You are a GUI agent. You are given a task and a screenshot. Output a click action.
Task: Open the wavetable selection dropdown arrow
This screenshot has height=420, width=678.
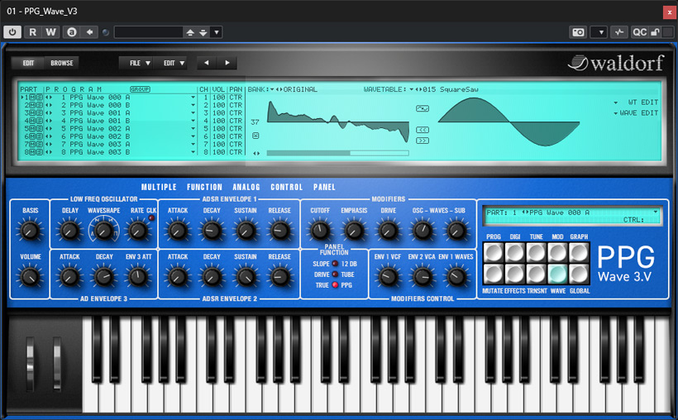(411, 89)
